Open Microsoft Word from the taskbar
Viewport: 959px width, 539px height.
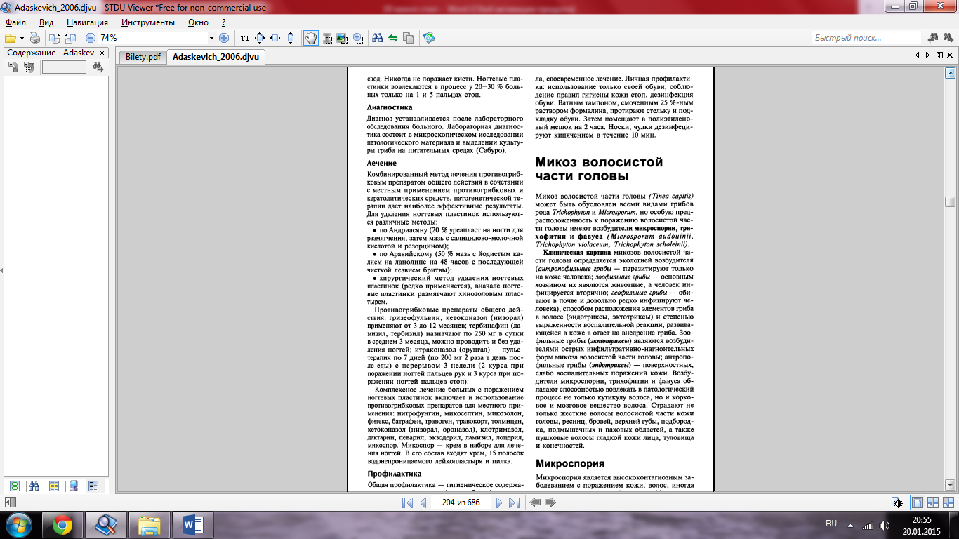click(192, 524)
